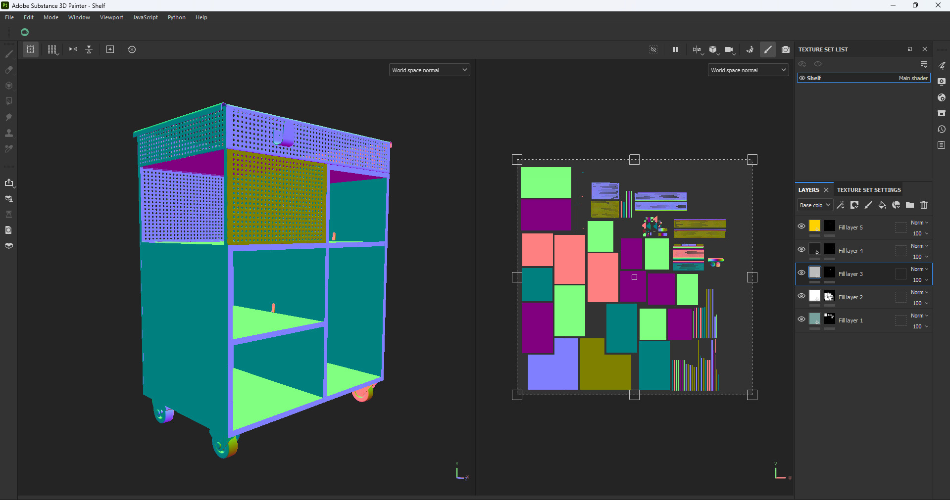Open the 2D view World space normal dropdown
This screenshot has width=950, height=500.
pos(748,70)
